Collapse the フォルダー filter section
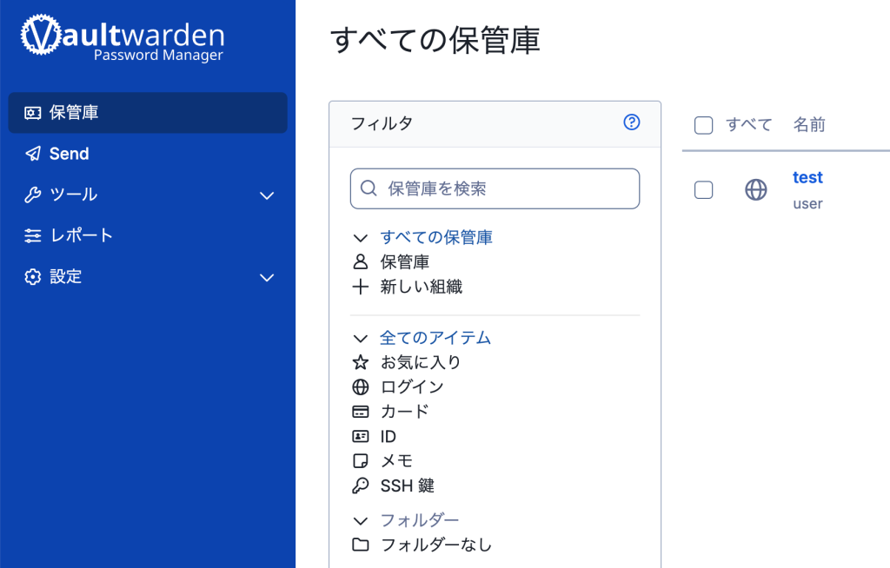 [x=361, y=520]
